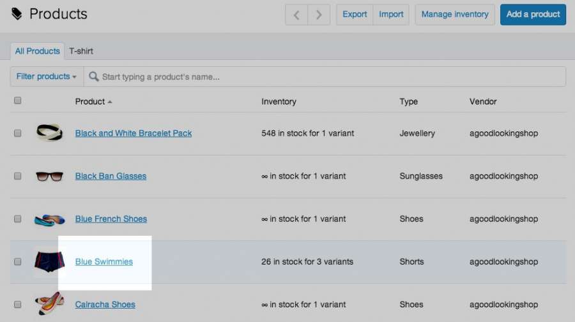Image resolution: width=575 pixels, height=322 pixels.
Task: Select the All Products tab
Action: click(x=38, y=51)
